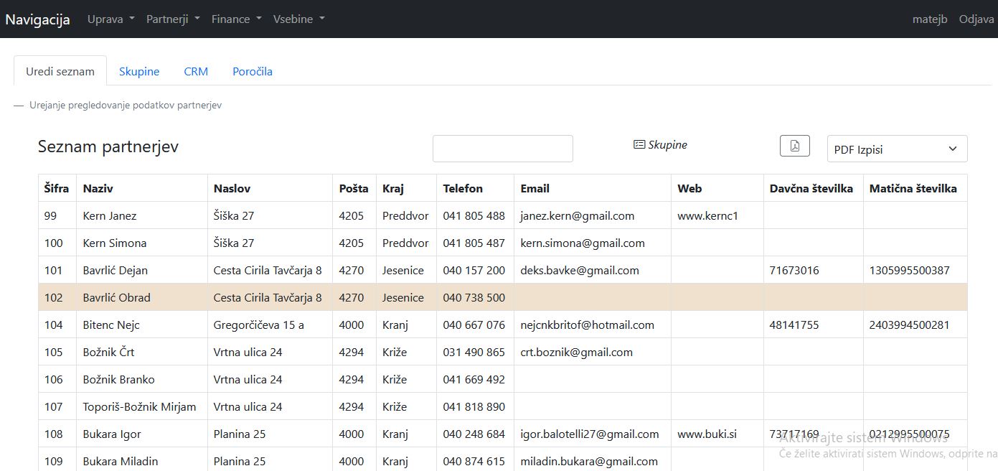Open the Finance dropdown menu
Screen dimensions: 998x471
[236, 19]
